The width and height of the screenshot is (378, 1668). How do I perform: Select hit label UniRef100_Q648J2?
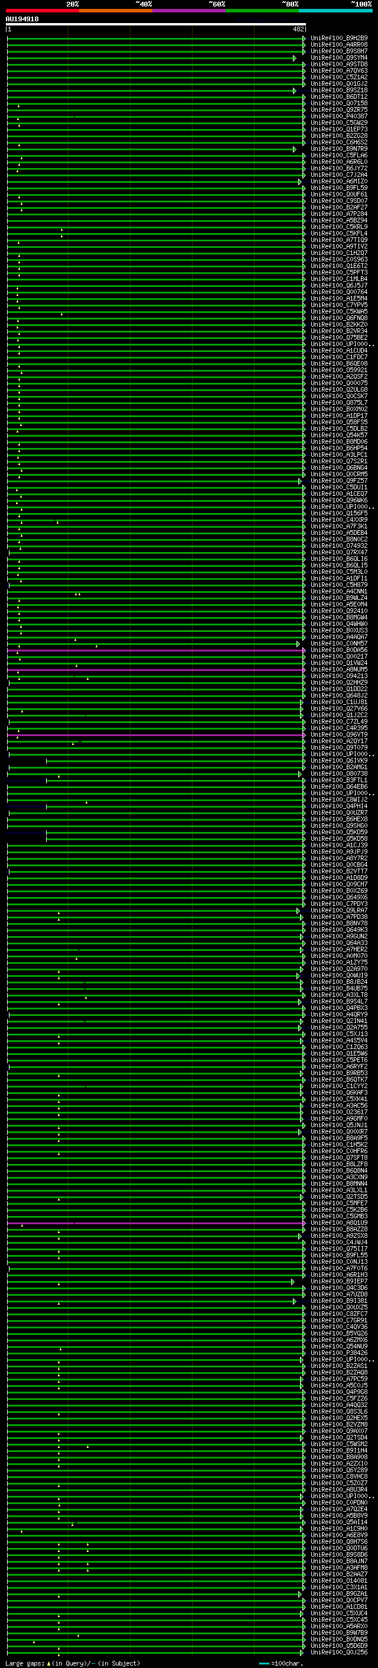339,695
